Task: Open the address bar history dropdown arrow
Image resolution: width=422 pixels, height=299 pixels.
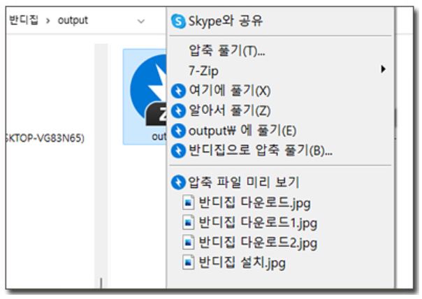Action: (141, 21)
